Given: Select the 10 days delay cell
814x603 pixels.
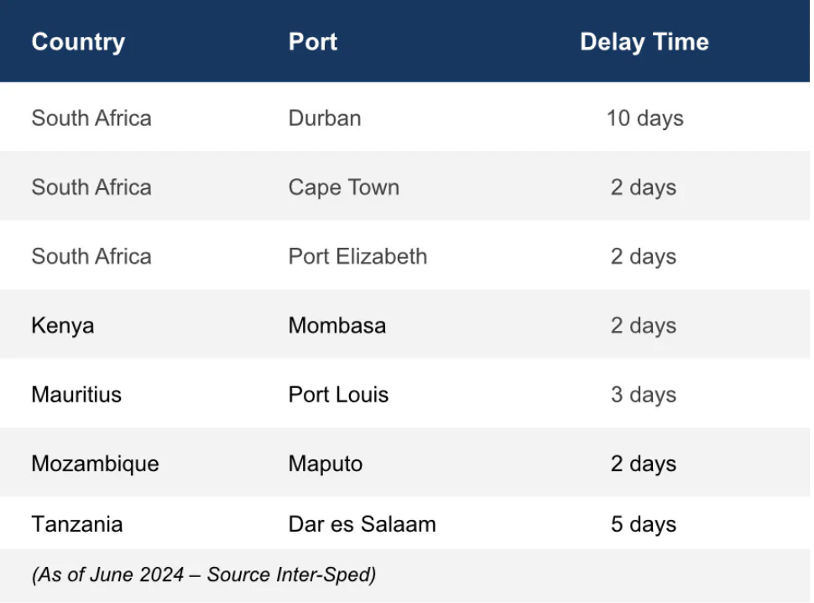Looking at the screenshot, I should point(644,118).
